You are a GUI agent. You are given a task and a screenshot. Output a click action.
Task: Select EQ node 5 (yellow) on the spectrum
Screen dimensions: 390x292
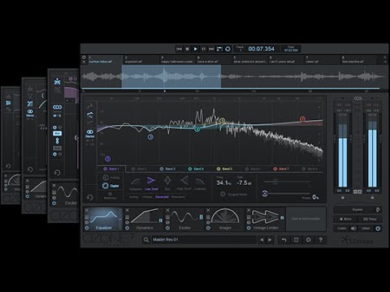[222, 120]
